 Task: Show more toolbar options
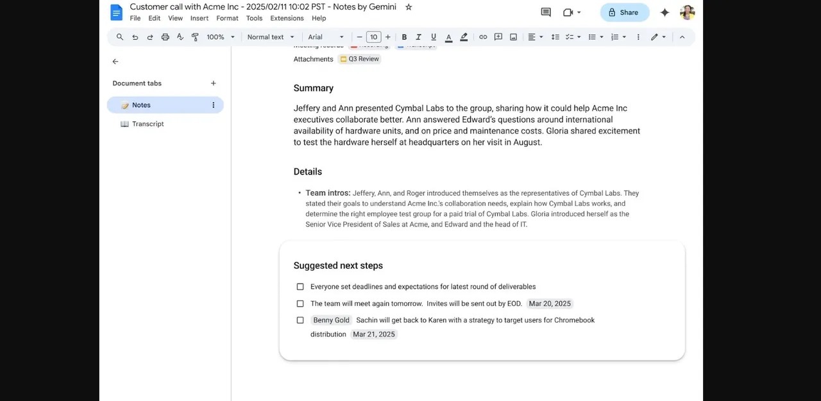tap(638, 37)
